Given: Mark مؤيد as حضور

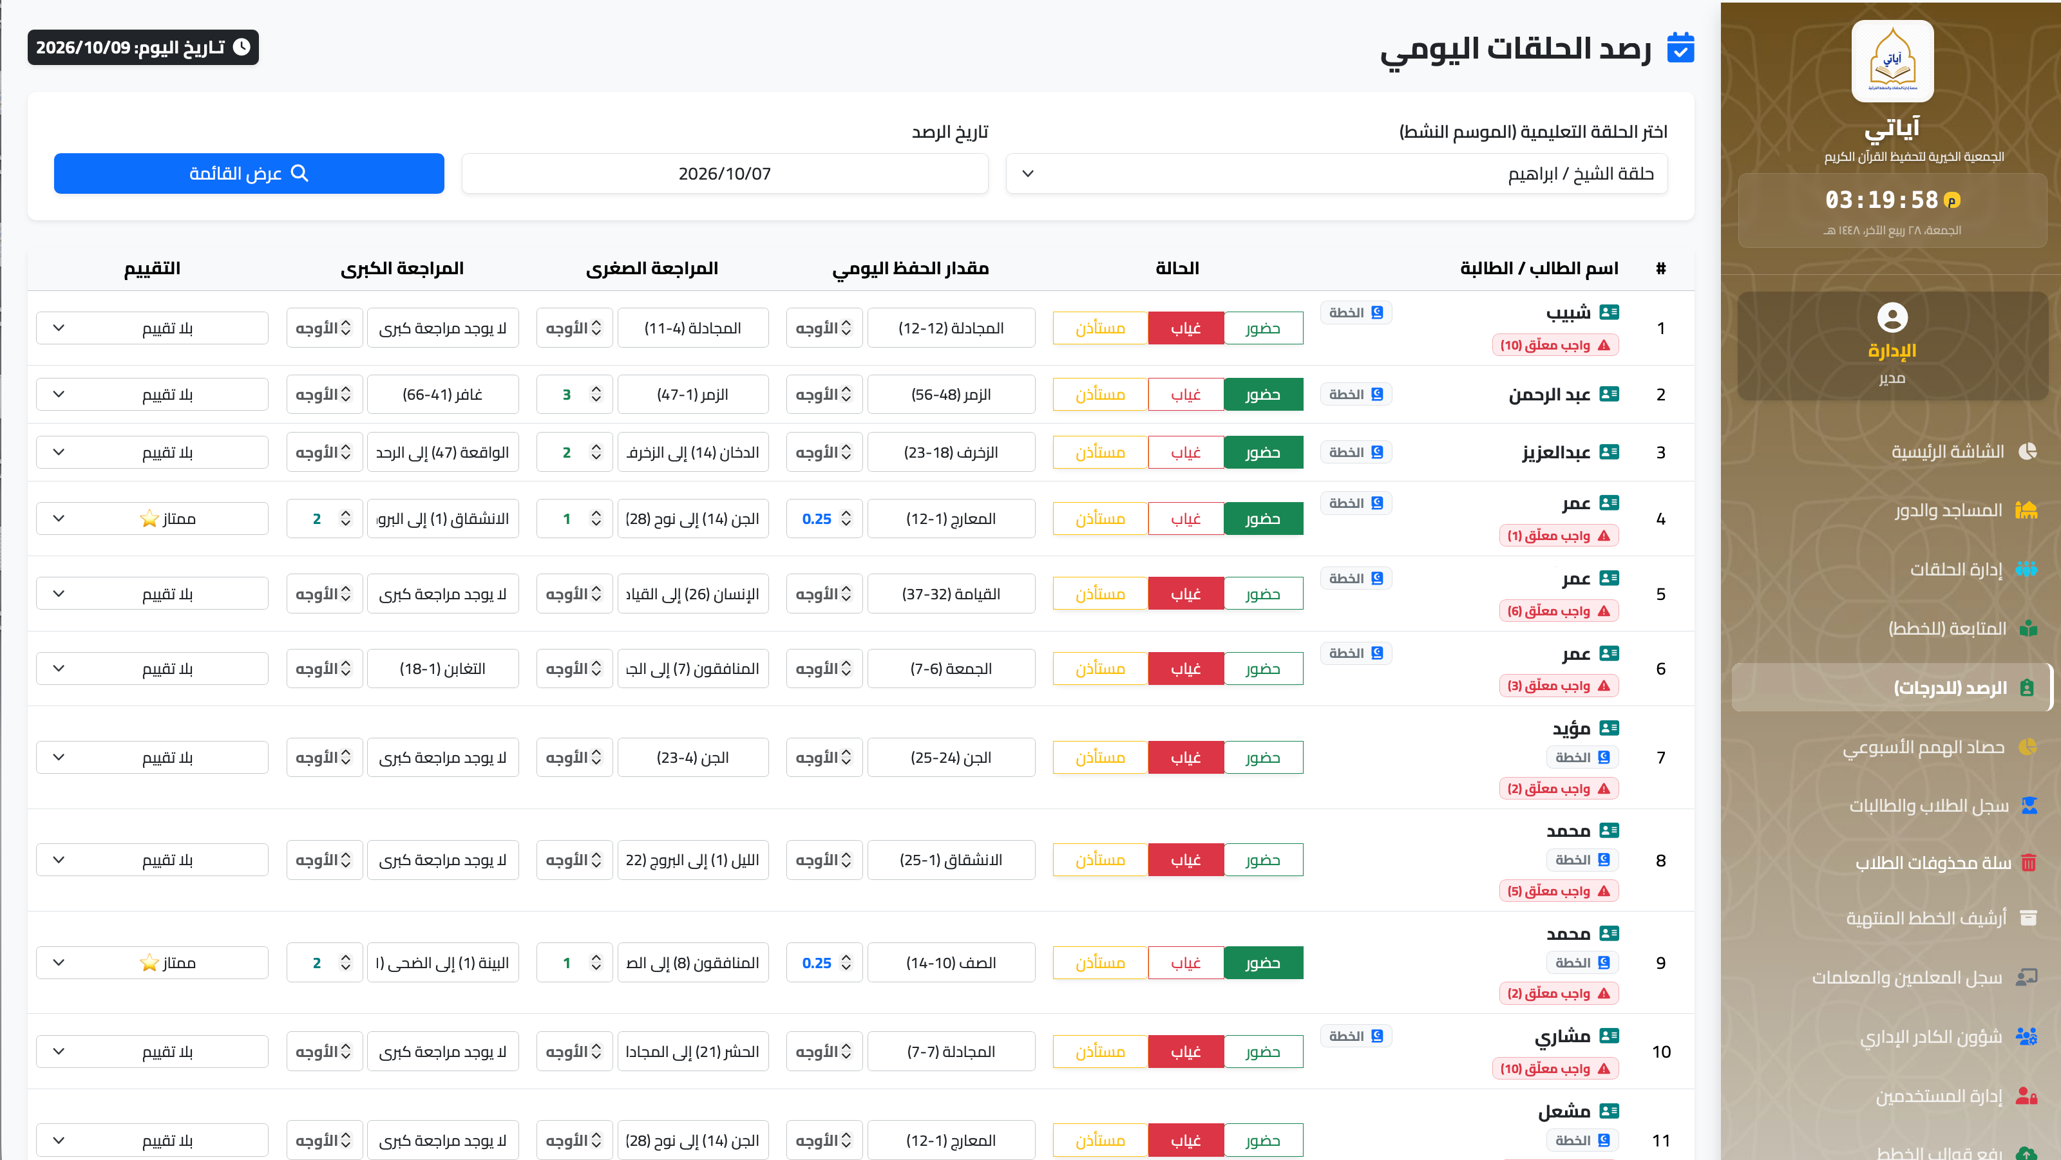Looking at the screenshot, I should coord(1262,757).
